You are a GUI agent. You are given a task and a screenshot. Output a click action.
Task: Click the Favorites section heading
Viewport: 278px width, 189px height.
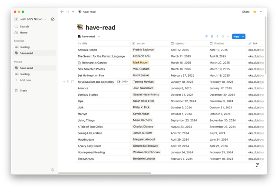(x=19, y=40)
